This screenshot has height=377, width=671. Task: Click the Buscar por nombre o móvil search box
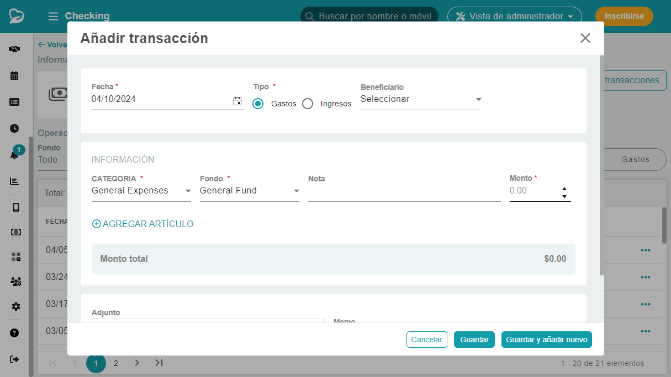pos(369,17)
